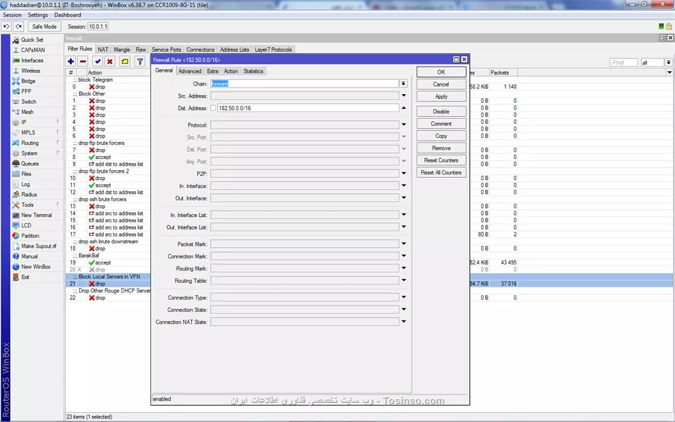The height and width of the screenshot is (422, 675).
Task: Expand the In. Interface field
Action: (404, 185)
